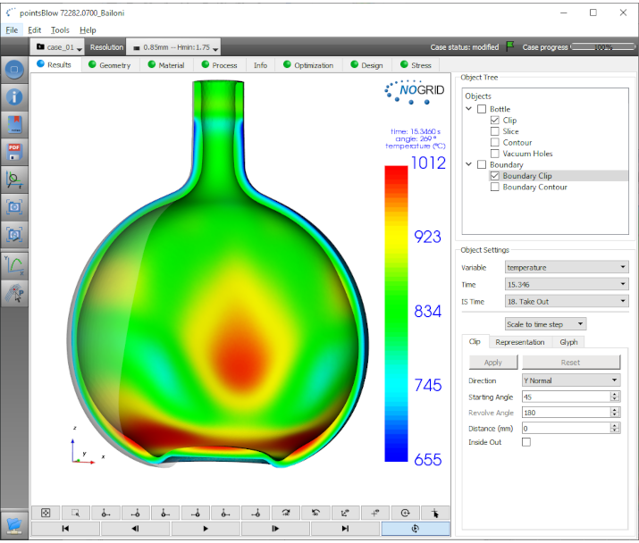Switch to the Material tab
This screenshot has width=639, height=543.
166,65
